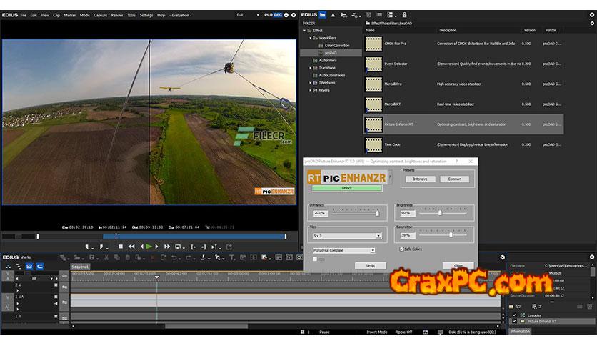Select the Picture Enhanzr RT effect thumbnail
This screenshot has width=597, height=346.
coord(373,124)
